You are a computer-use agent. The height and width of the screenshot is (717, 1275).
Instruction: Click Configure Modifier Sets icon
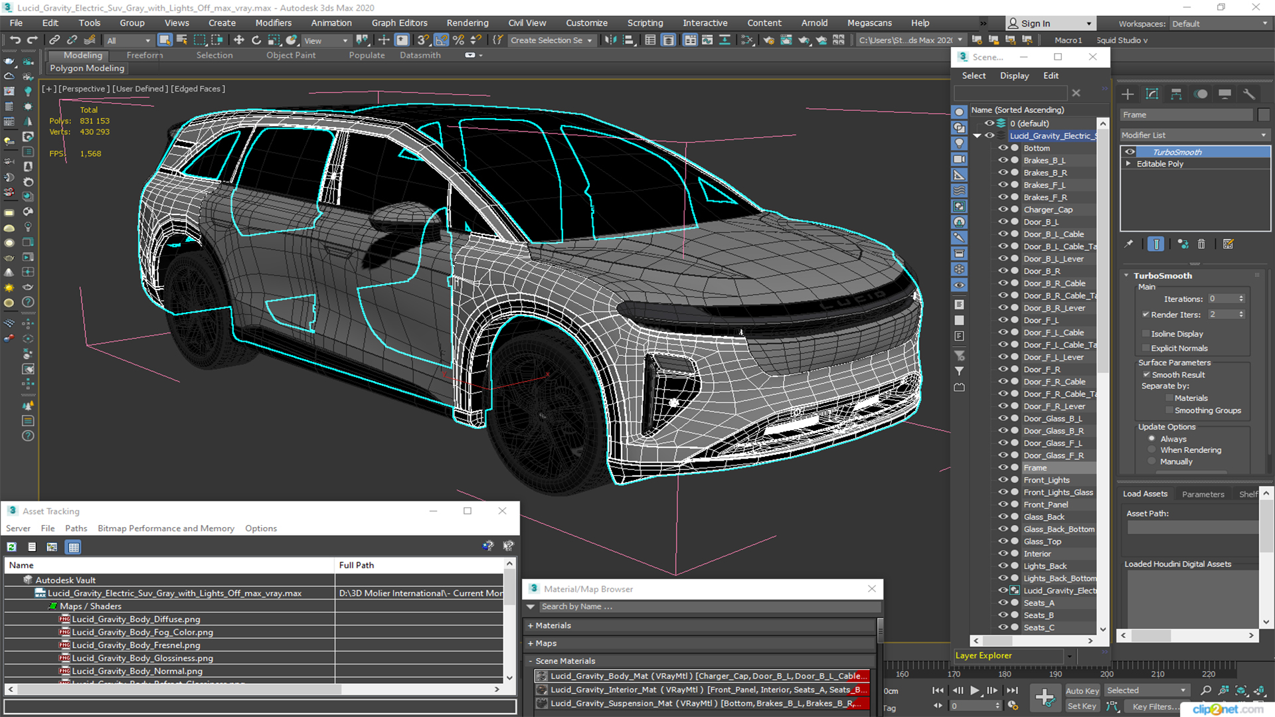point(1228,244)
